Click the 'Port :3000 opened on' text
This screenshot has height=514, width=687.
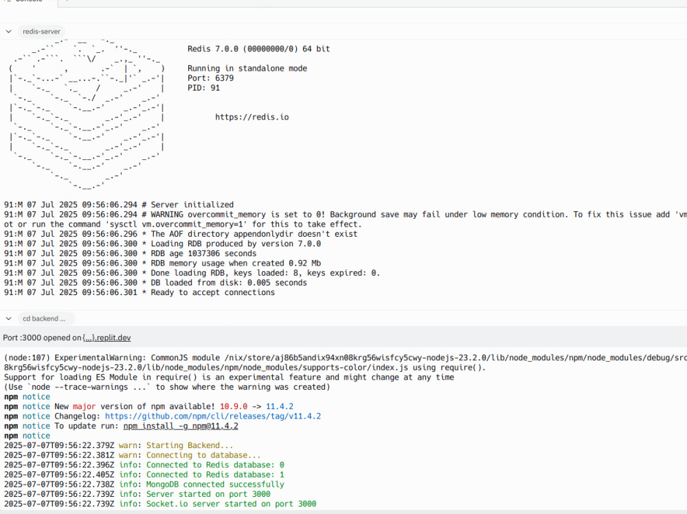click(x=42, y=338)
